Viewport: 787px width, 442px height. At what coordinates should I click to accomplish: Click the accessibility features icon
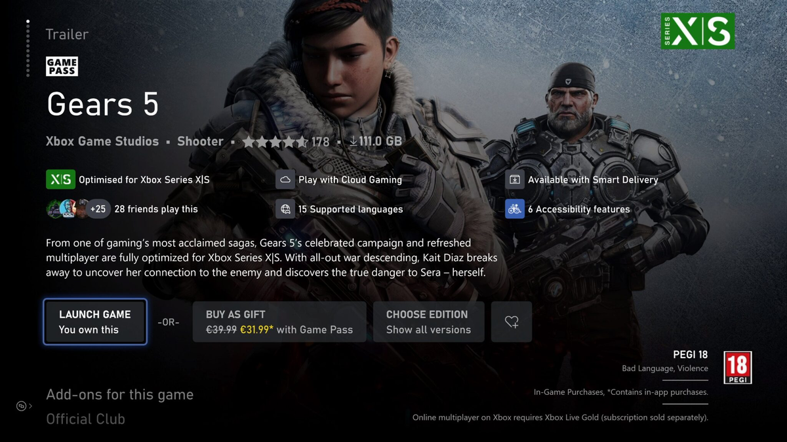click(x=515, y=209)
